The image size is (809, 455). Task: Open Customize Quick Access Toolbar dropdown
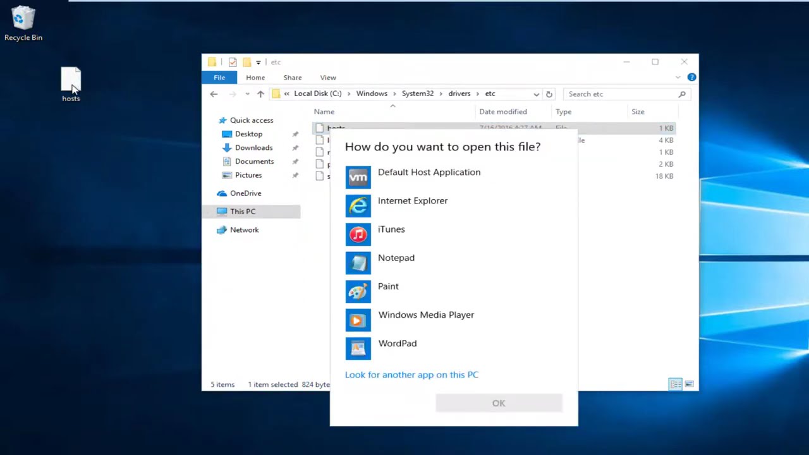(x=258, y=63)
